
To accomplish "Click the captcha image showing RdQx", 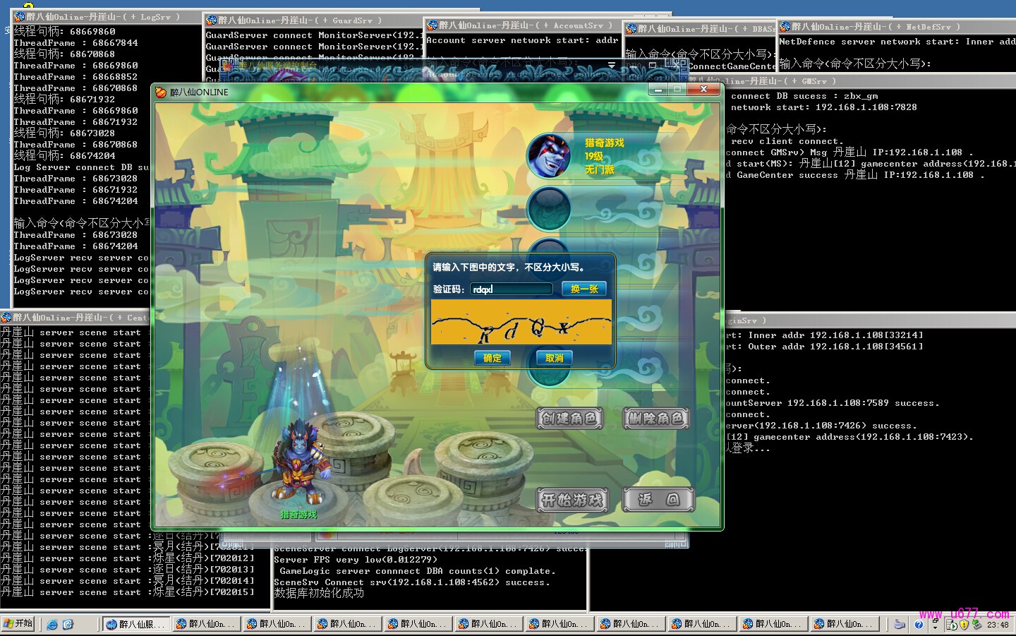I will click(521, 323).
